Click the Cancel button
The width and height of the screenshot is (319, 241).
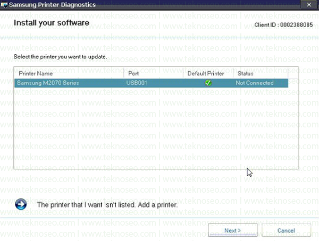pyautogui.click(x=286, y=230)
